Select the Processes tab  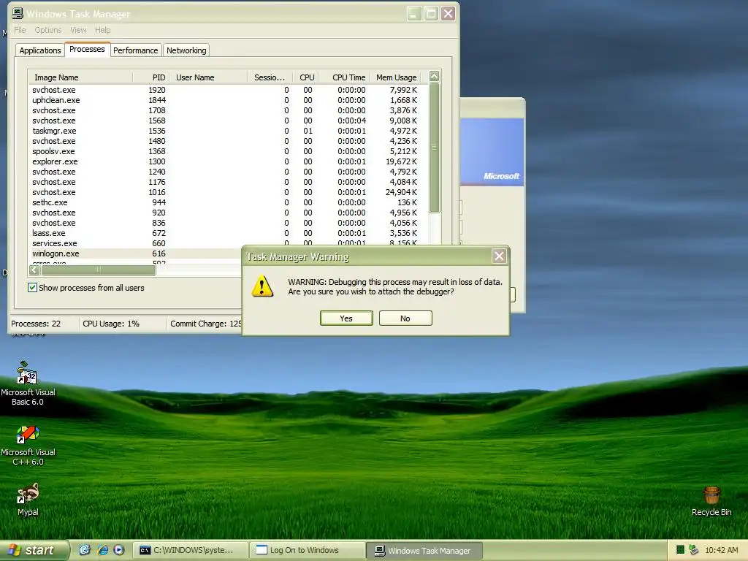[x=87, y=49]
